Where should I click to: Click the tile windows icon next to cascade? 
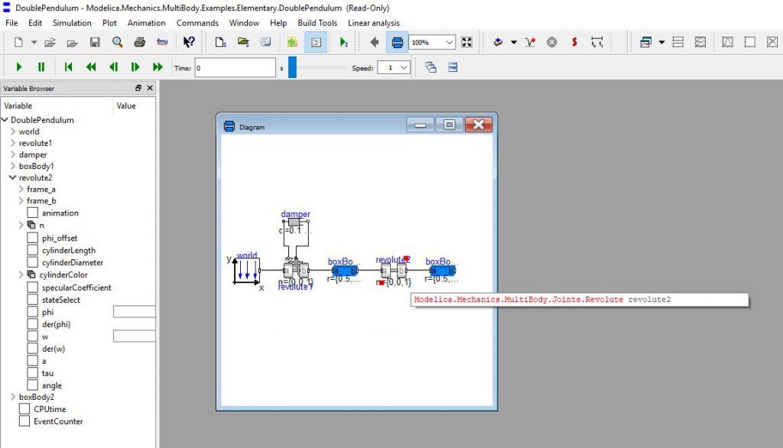coord(453,67)
